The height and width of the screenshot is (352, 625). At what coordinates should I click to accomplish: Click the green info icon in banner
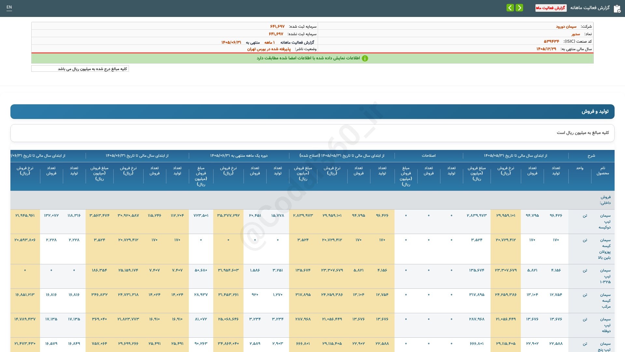365,58
